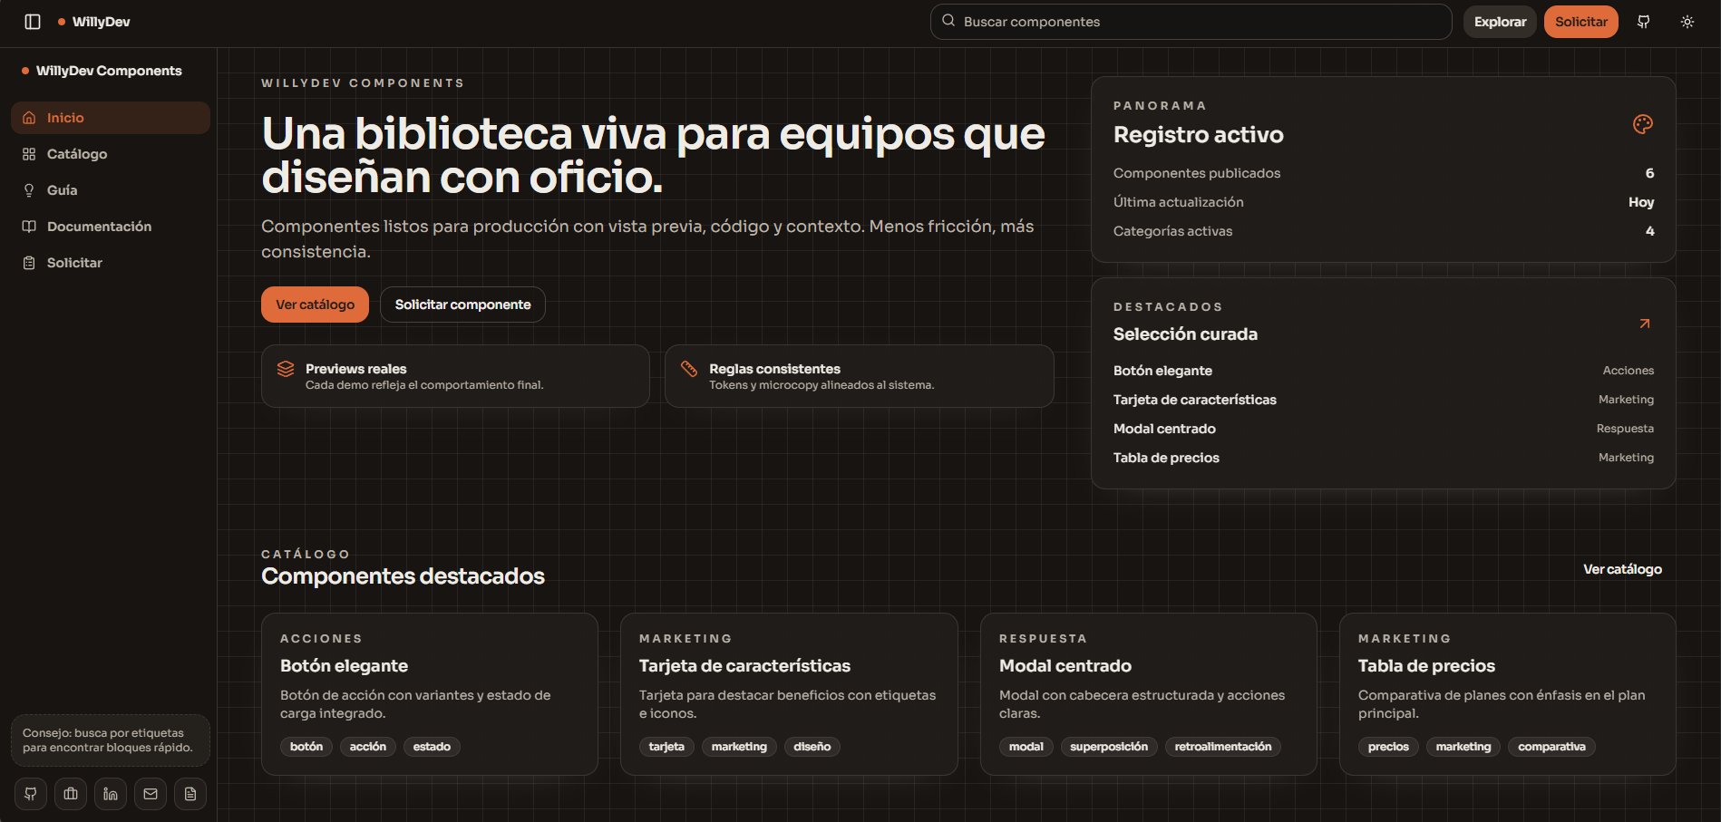Open GitHub from the top navigation bar
The height and width of the screenshot is (822, 1721).
click(1642, 21)
